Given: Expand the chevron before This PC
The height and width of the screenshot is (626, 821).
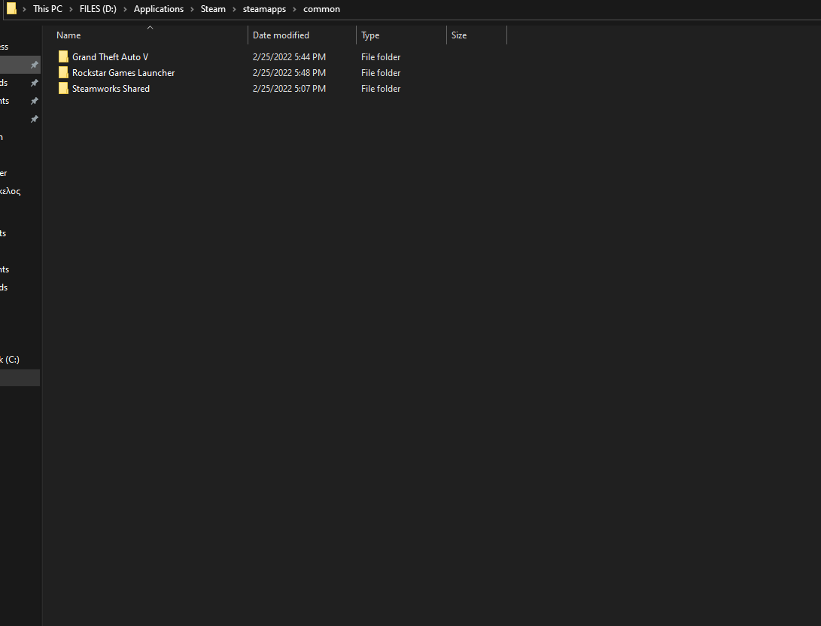Looking at the screenshot, I should pos(24,10).
